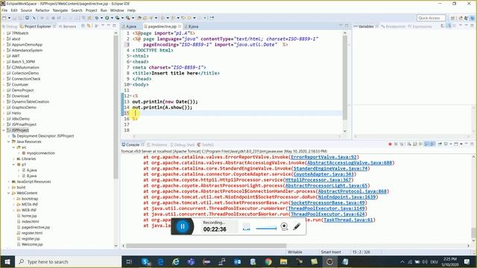The image size is (477, 268).
Task: Click Windows search box Type here to search
Action: (x=68, y=261)
